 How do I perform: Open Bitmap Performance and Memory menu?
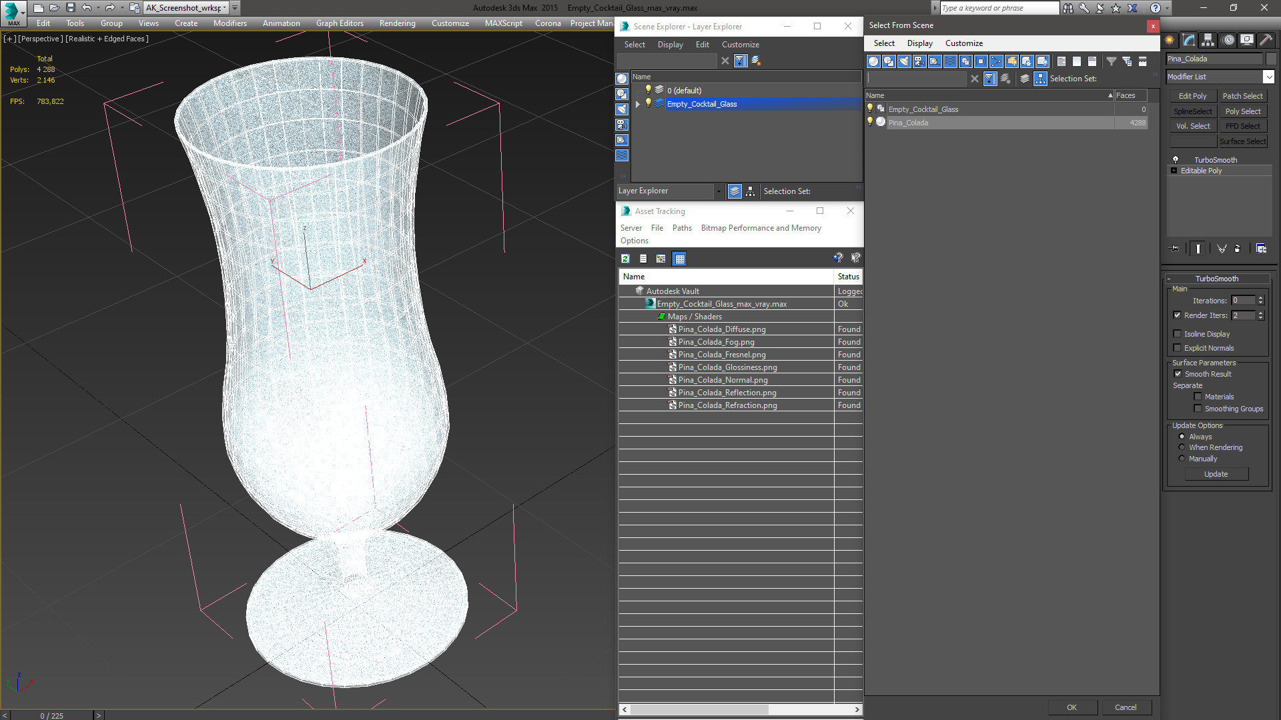761,228
